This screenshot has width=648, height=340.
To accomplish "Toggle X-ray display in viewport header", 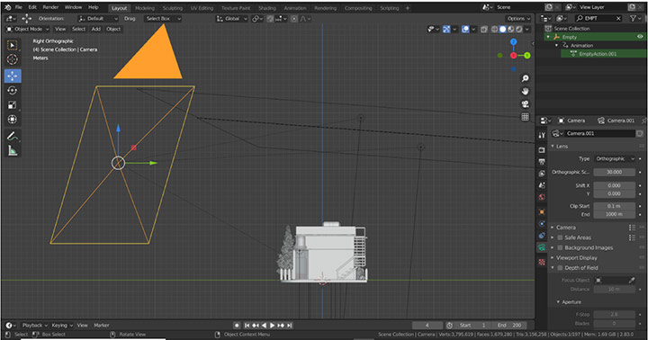I will [x=484, y=30].
